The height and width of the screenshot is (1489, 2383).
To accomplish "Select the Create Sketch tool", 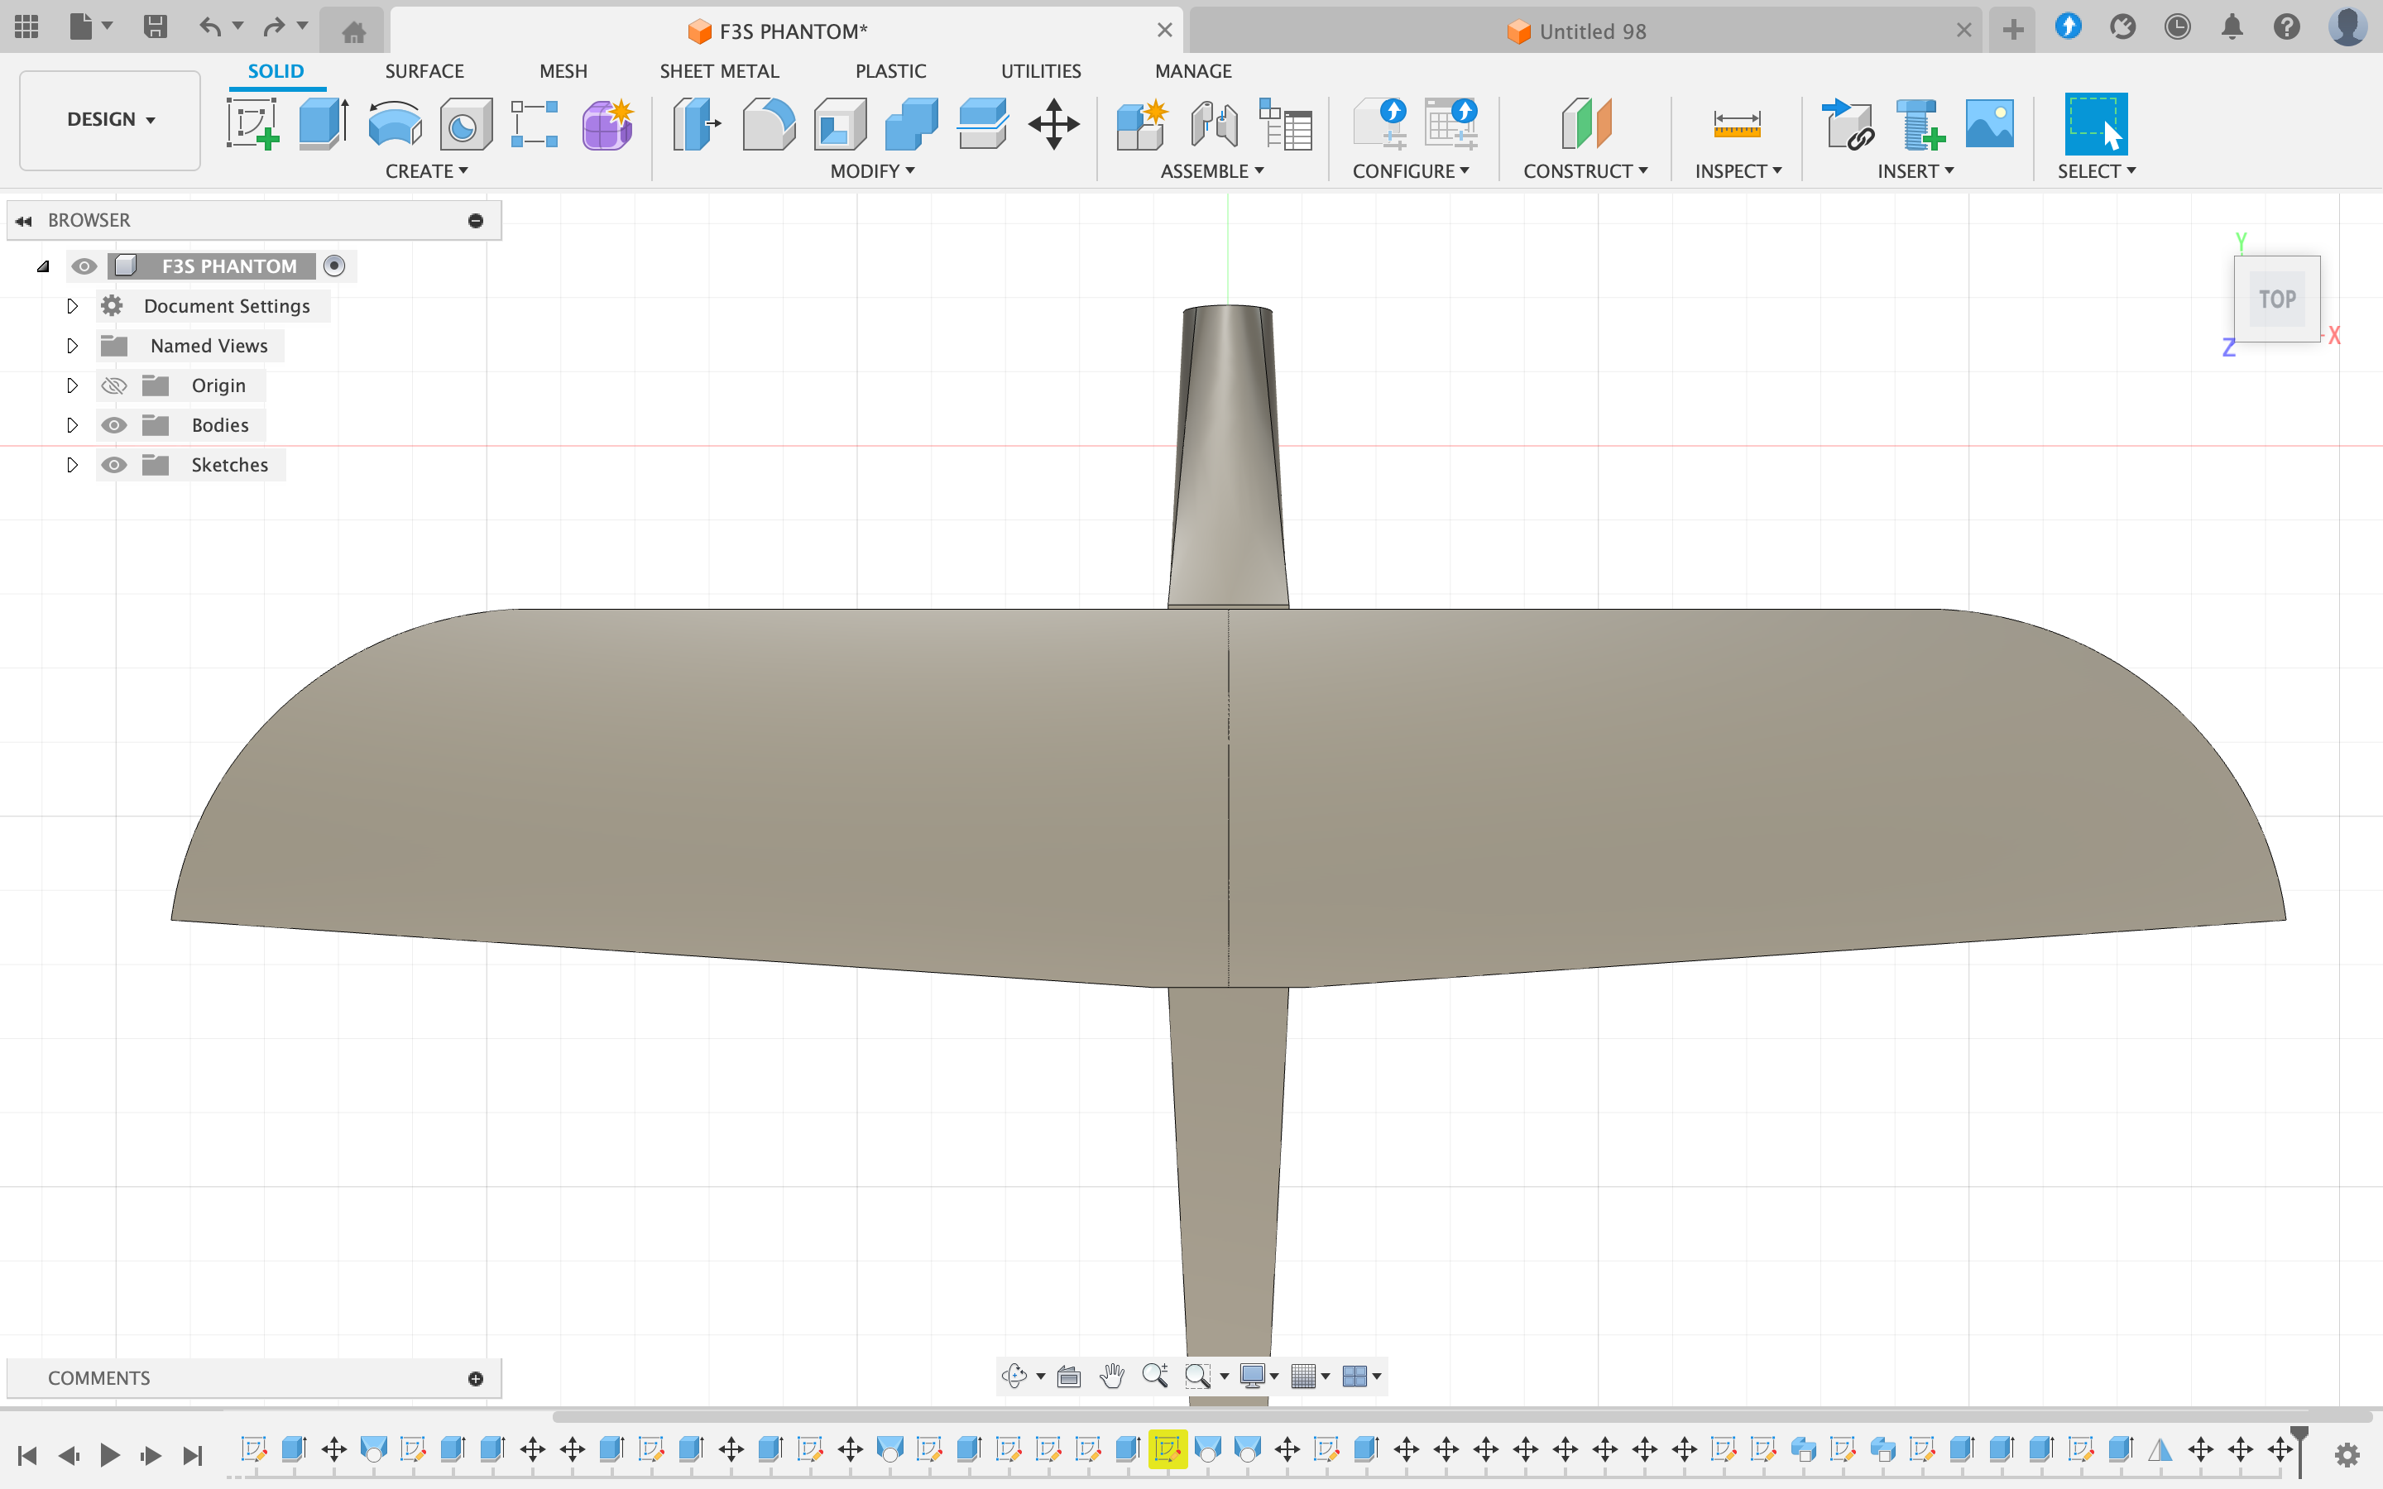I will [x=253, y=124].
